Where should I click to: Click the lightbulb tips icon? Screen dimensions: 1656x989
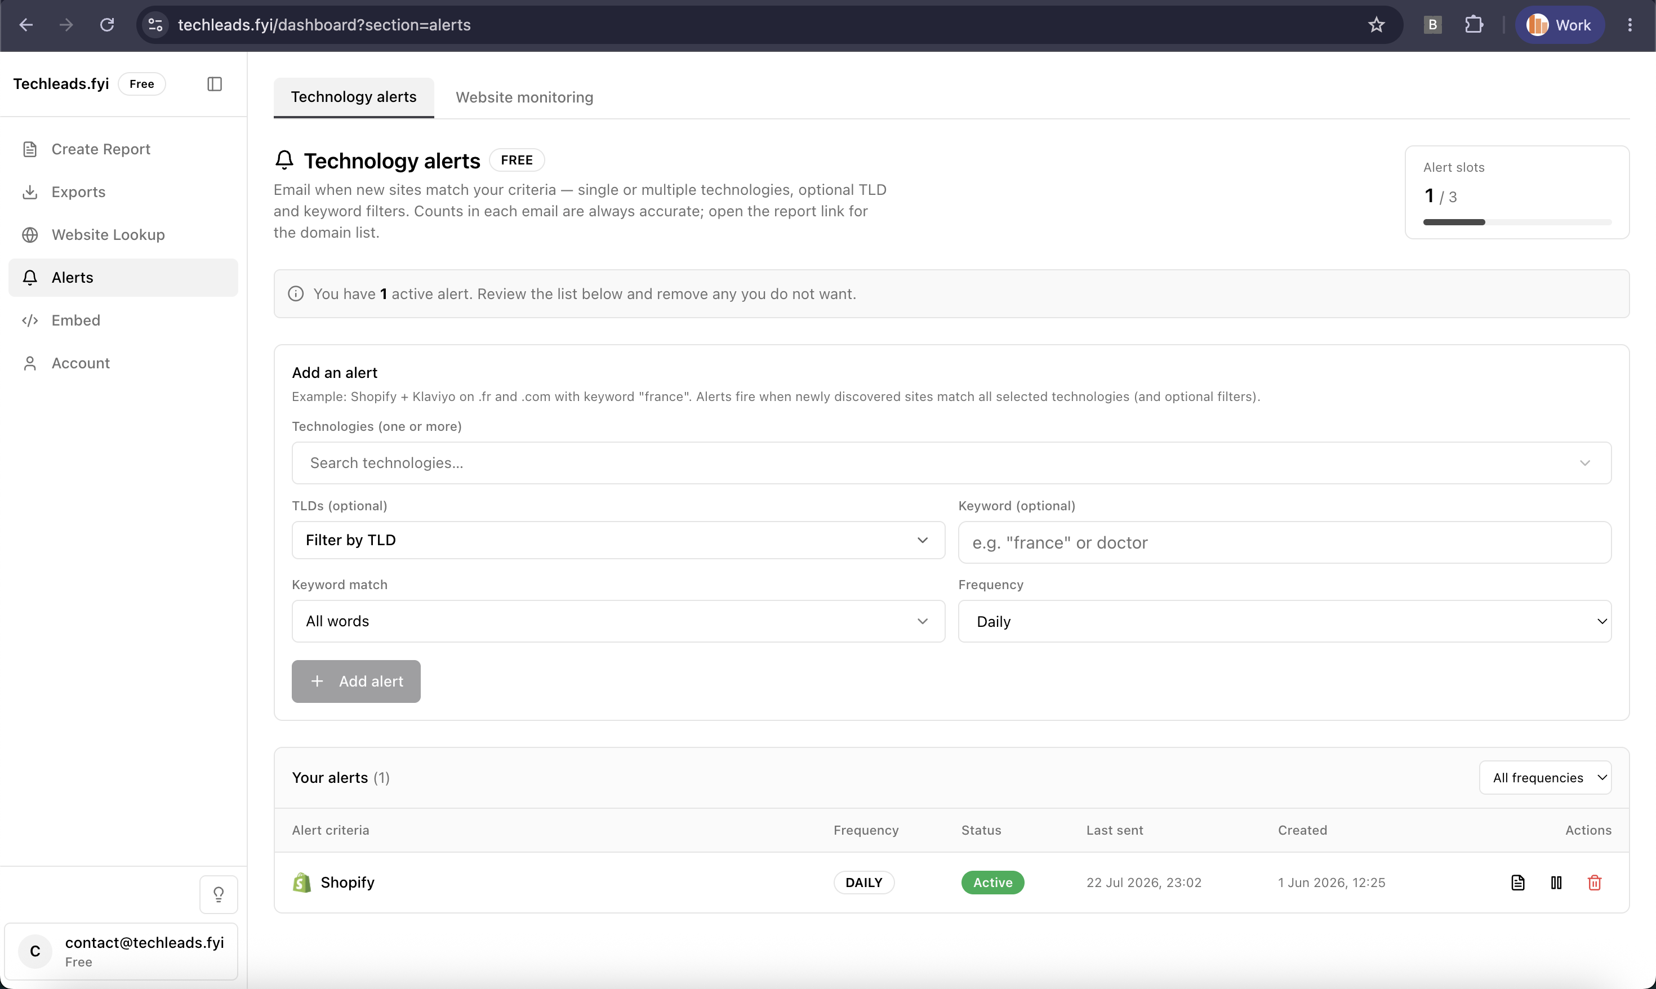tap(219, 894)
